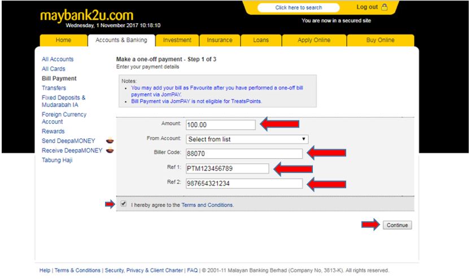Go to Tabung Haji

coord(57,160)
